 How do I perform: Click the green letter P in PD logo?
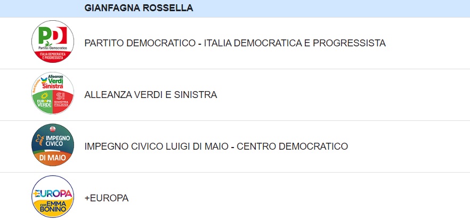click(45, 36)
